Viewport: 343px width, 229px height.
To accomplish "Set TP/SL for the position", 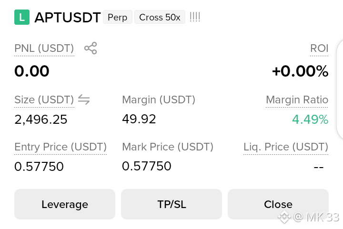I will click(171, 204).
